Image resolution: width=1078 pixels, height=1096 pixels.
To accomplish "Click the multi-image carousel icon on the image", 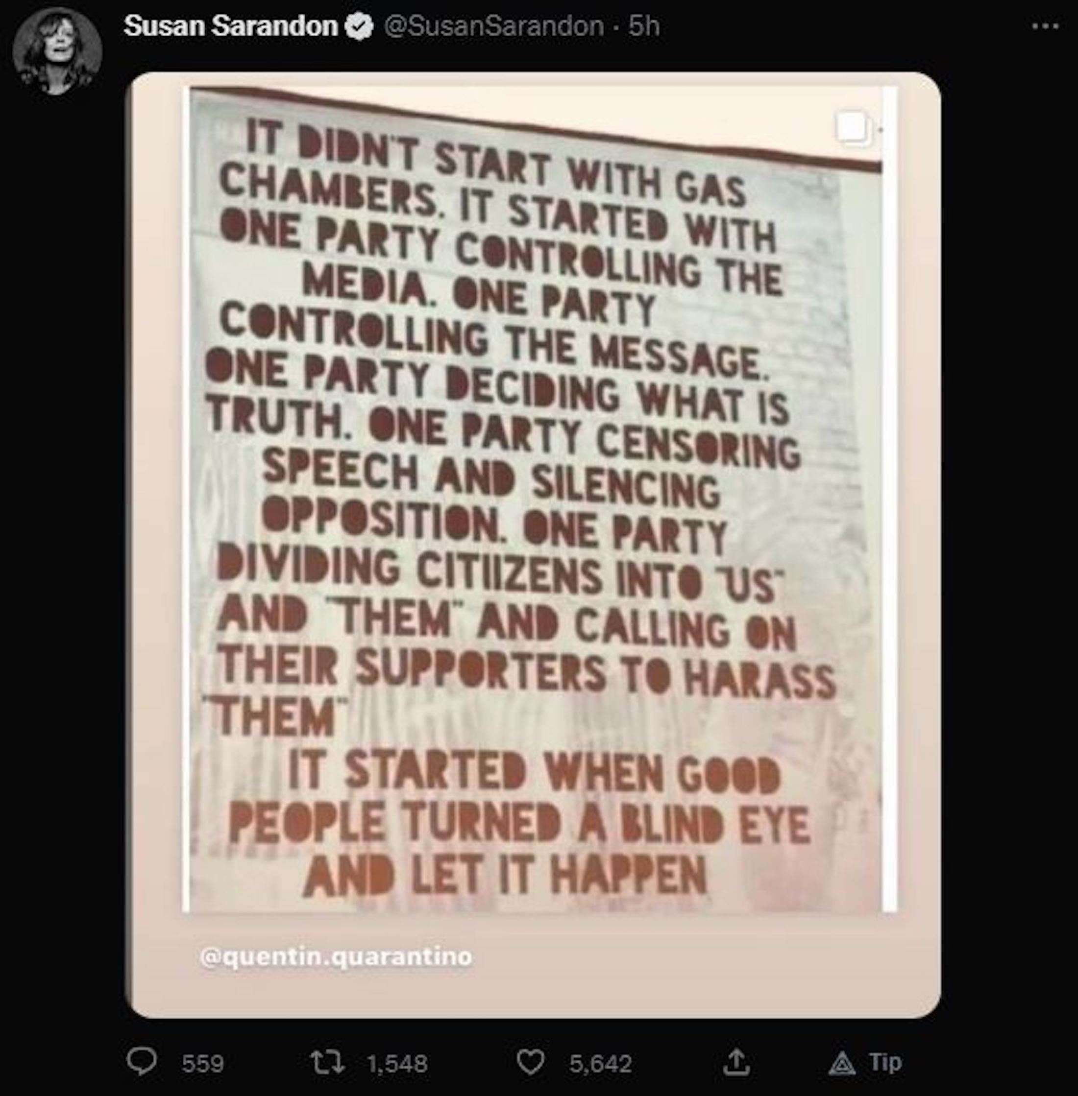I will tap(853, 128).
